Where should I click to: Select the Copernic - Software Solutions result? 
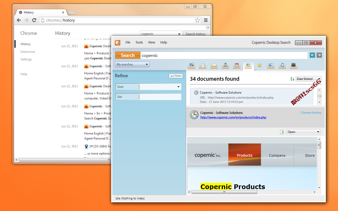coord(252,97)
